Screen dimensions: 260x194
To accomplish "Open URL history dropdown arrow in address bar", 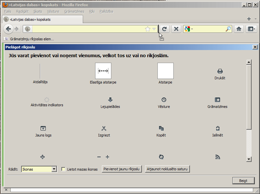I will [x=154, y=29].
